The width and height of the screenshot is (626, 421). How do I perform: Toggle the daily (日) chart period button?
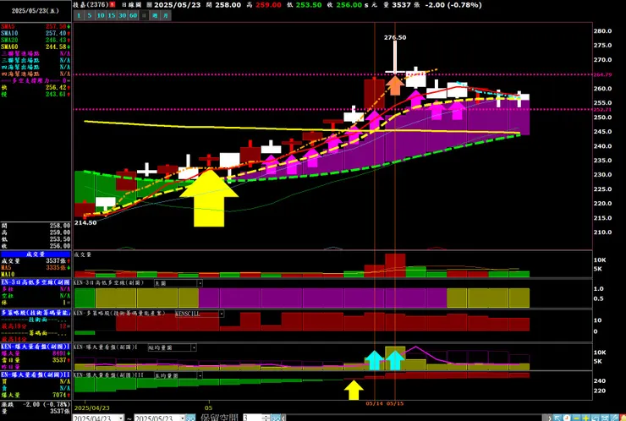coord(144,15)
